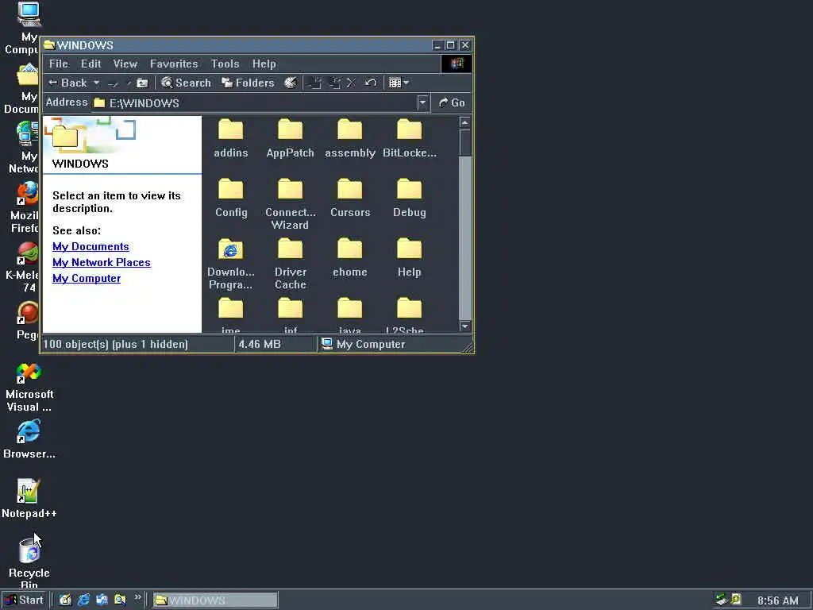Follow the My Documents link
This screenshot has height=610, width=813.
91,246
